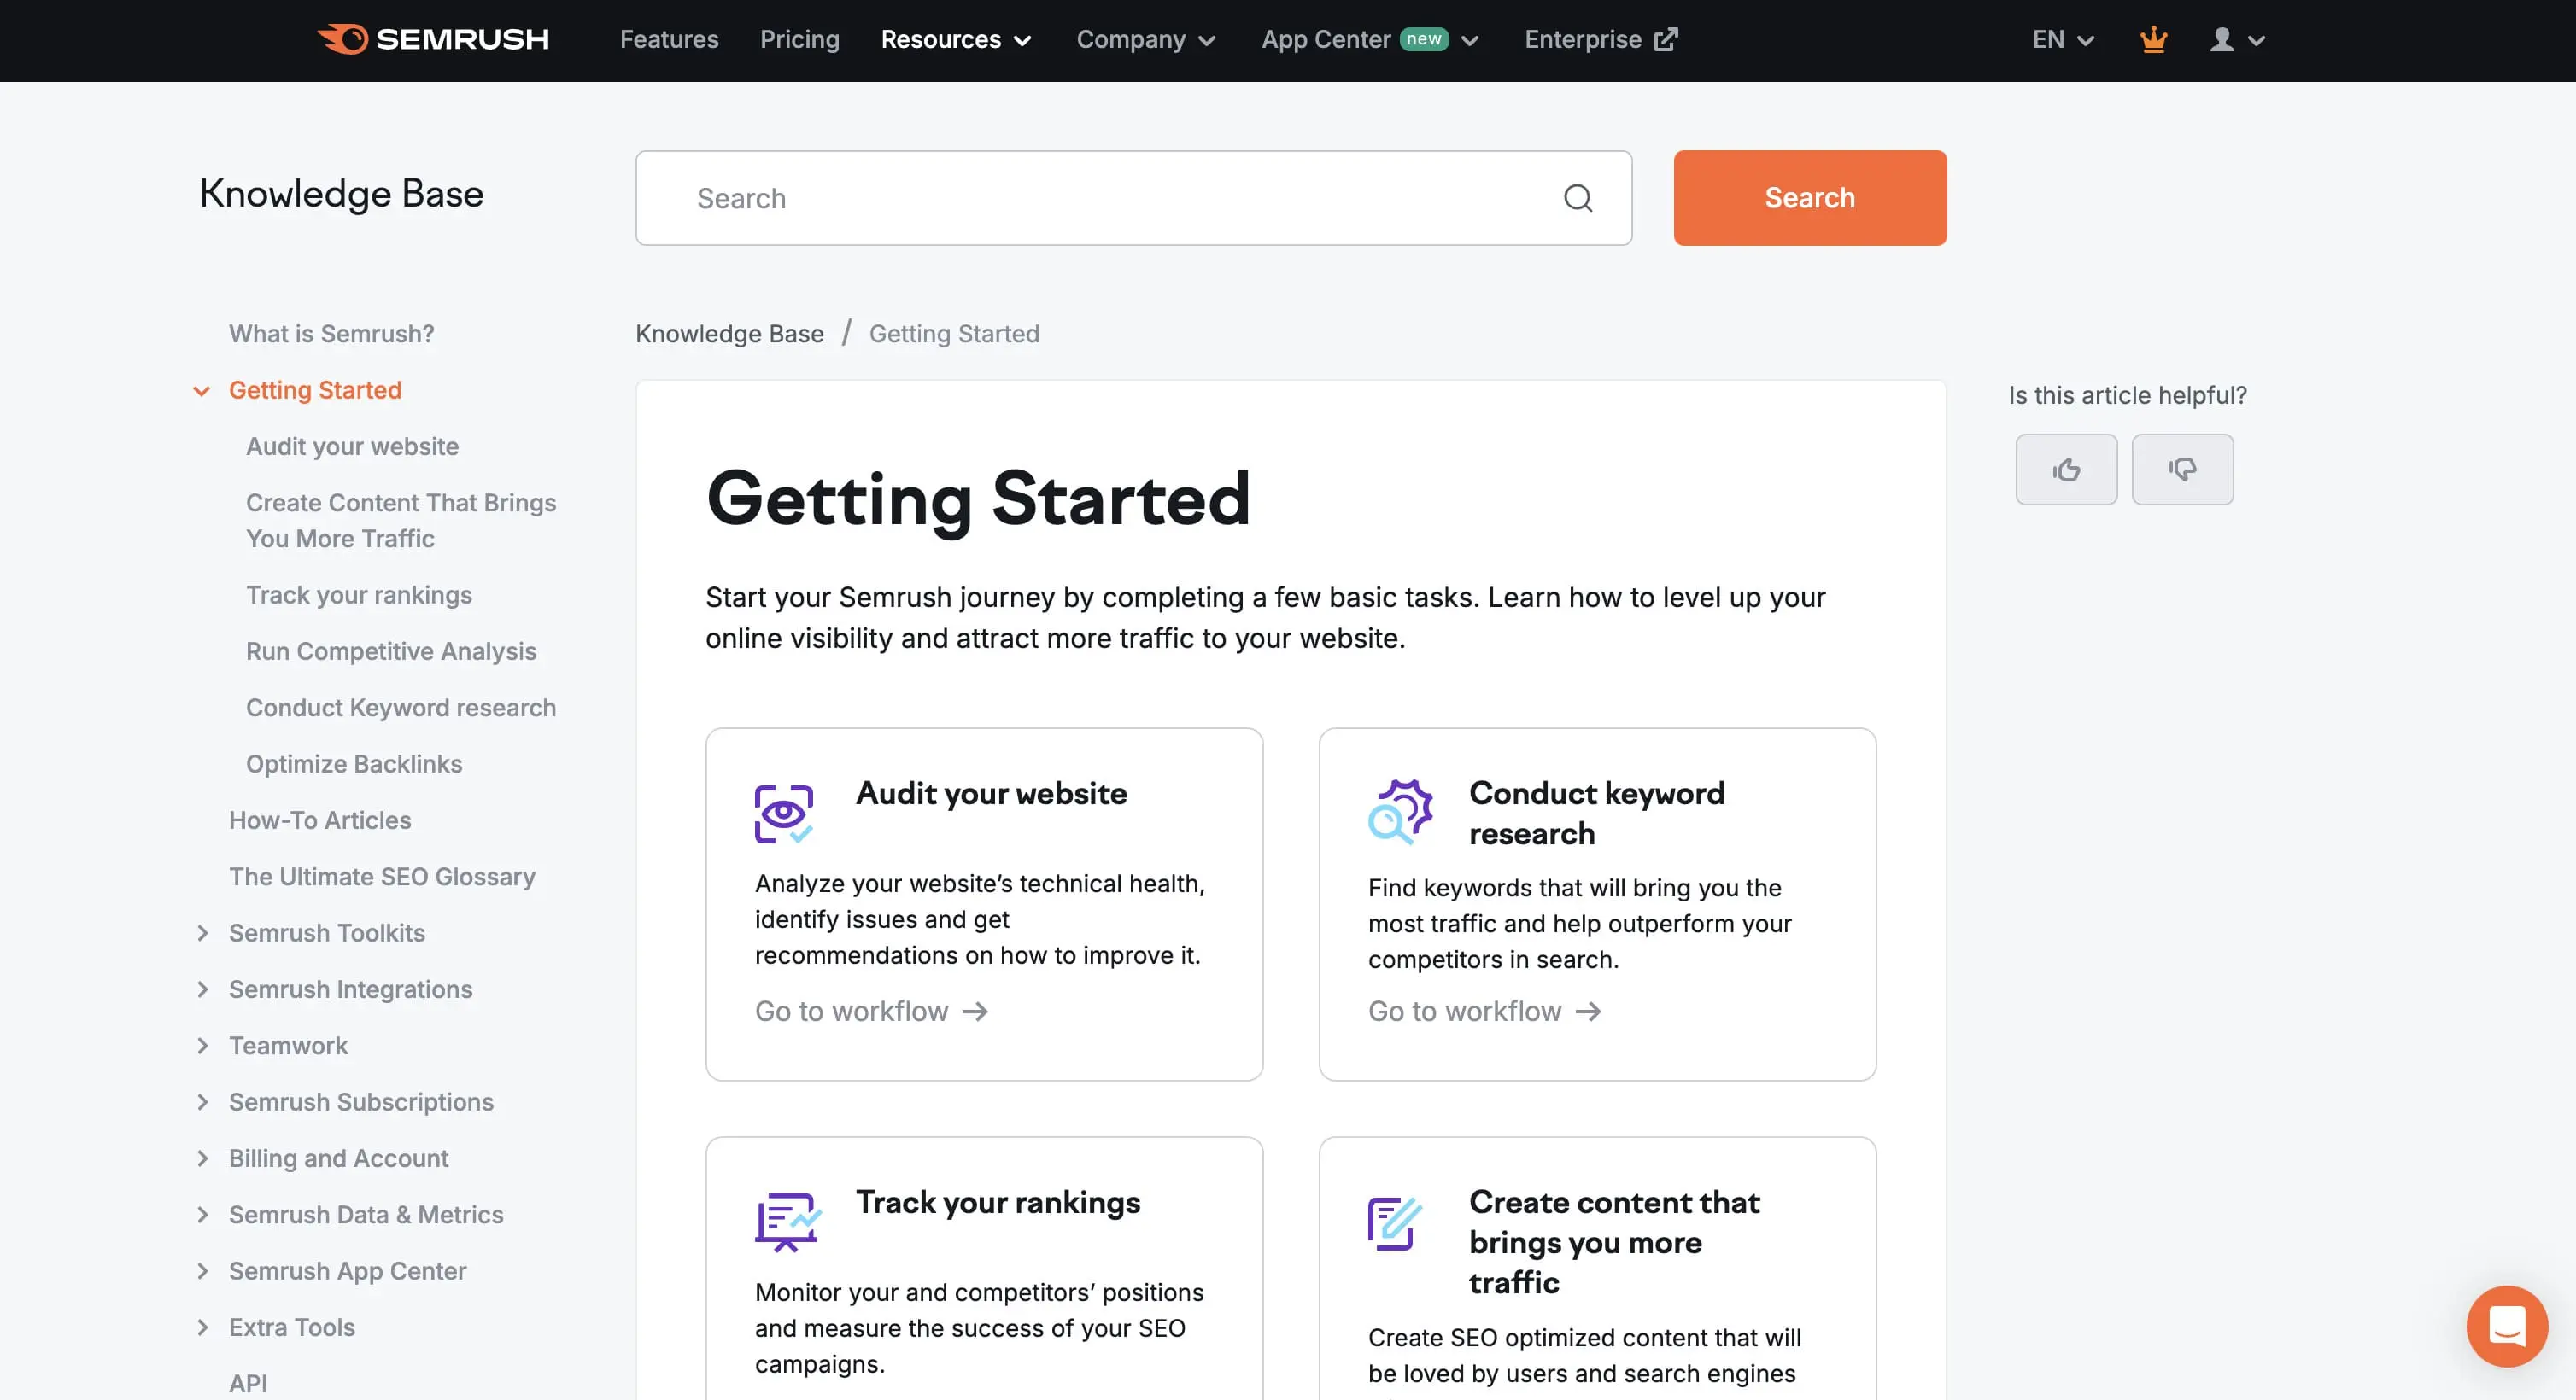Click the Semrush logo
The height and width of the screenshot is (1400, 2576).
(x=433, y=40)
